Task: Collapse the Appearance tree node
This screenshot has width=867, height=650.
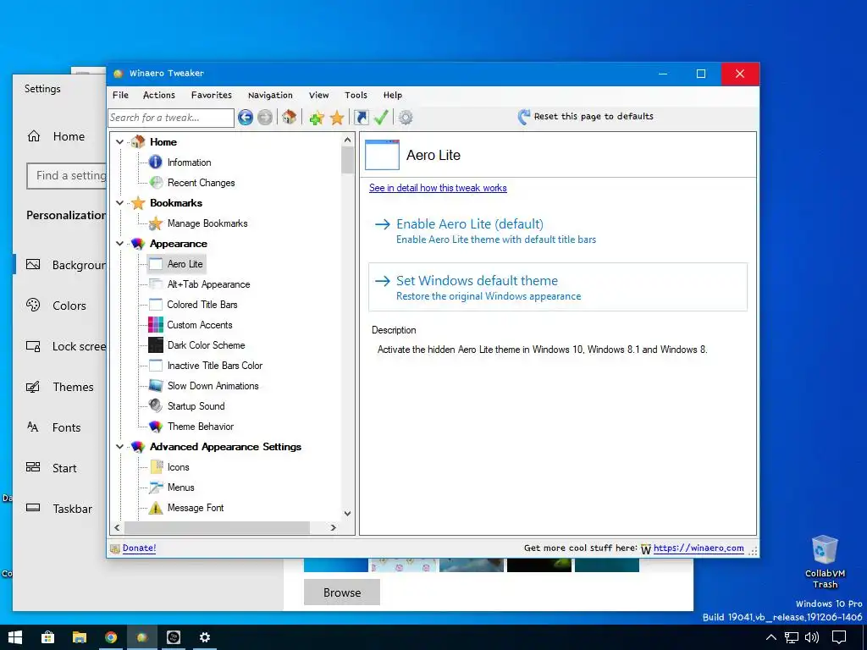Action: [119, 244]
